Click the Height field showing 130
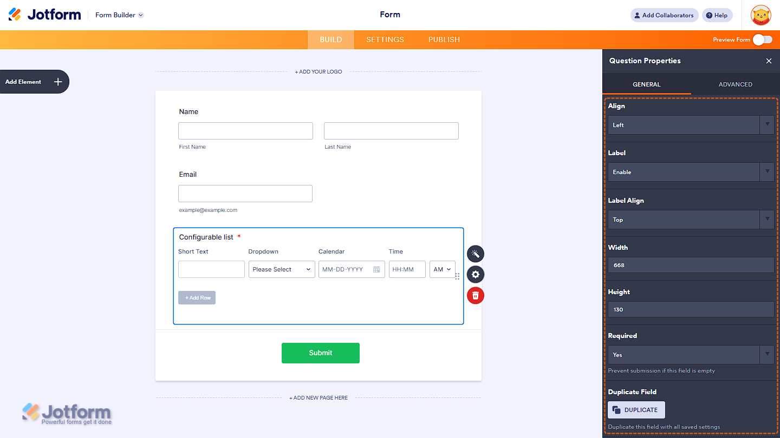 tap(691, 309)
